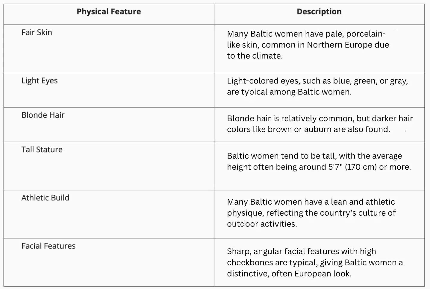Click 'outdoor activities' text in Athletic Build row
The height and width of the screenshot is (289, 430).
point(262,224)
